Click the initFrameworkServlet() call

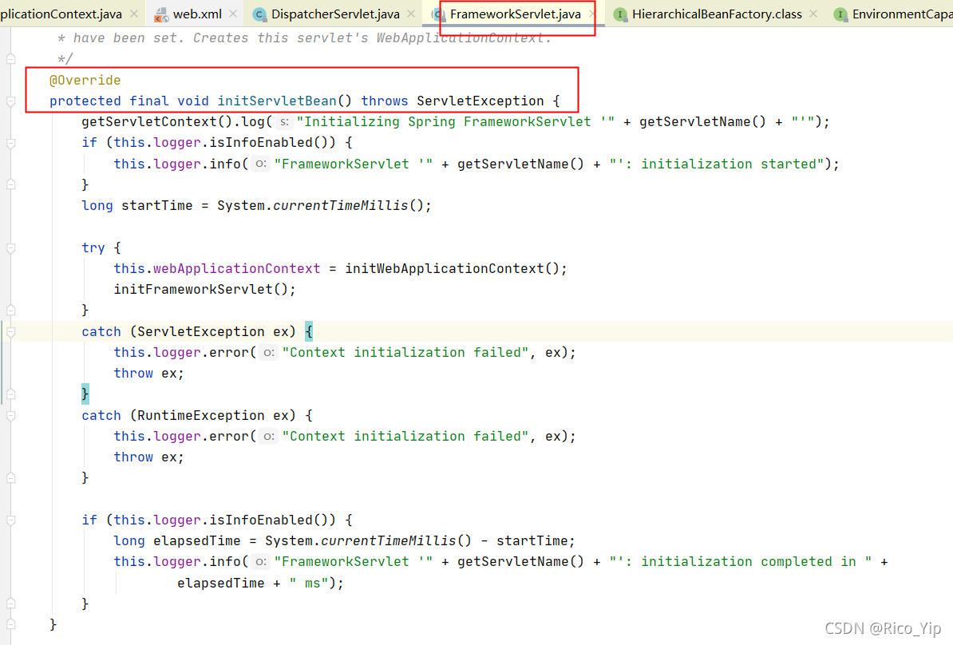[x=200, y=289]
